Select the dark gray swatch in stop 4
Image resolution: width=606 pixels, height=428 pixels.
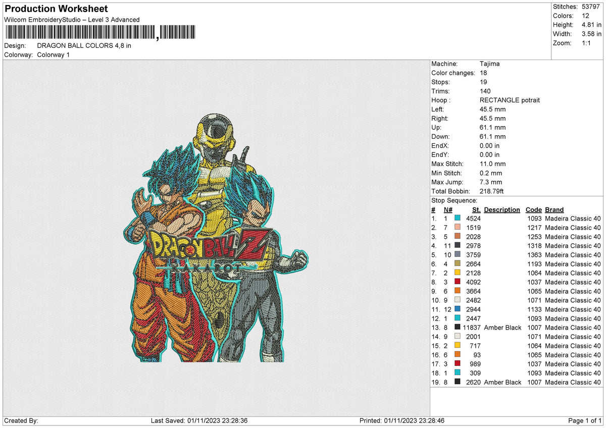(x=458, y=246)
